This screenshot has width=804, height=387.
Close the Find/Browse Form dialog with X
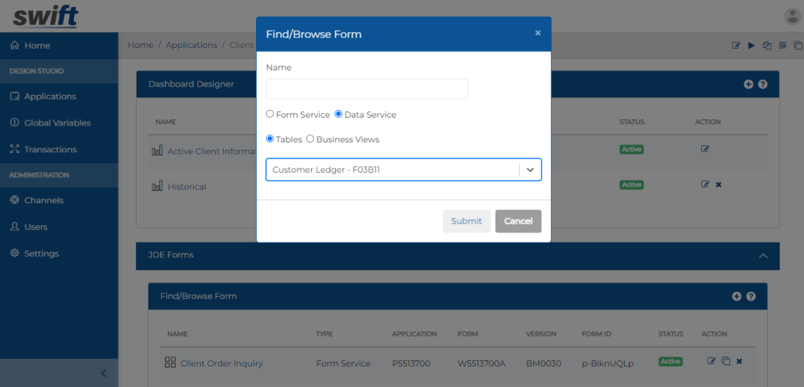[538, 33]
